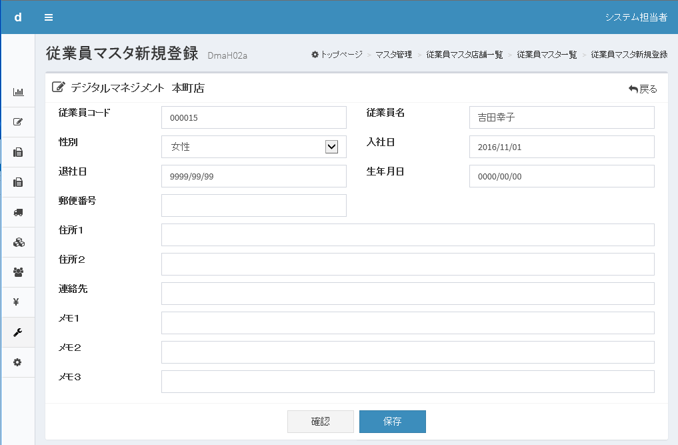Select the second fax machine sidebar icon
The image size is (678, 445).
point(18,182)
